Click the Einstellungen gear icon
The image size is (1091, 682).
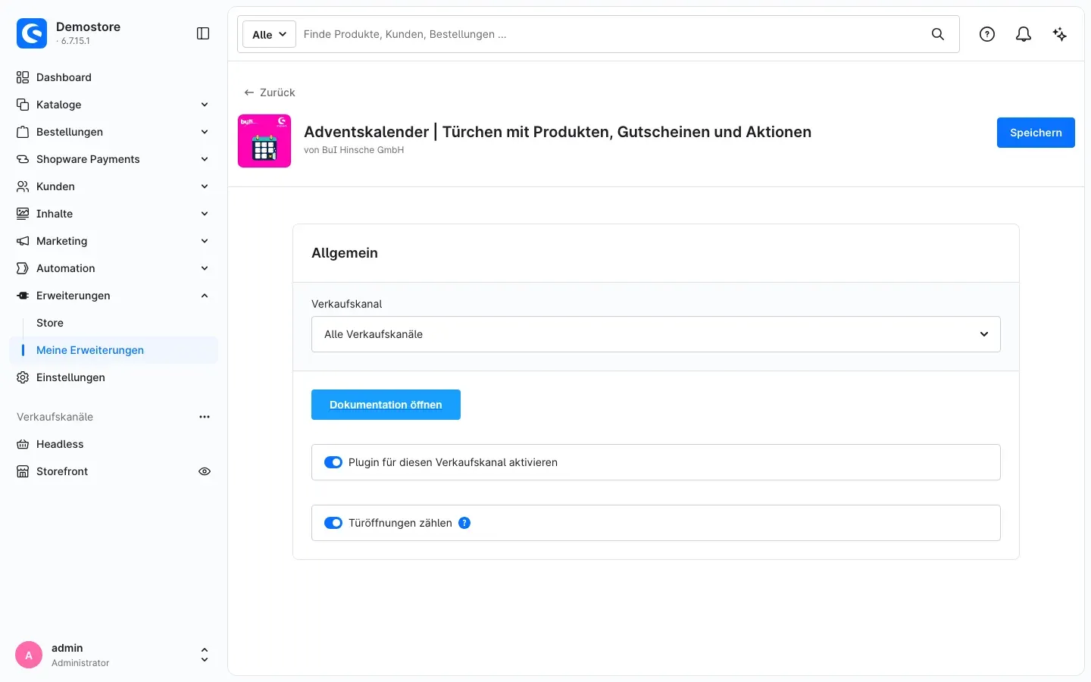click(x=23, y=377)
